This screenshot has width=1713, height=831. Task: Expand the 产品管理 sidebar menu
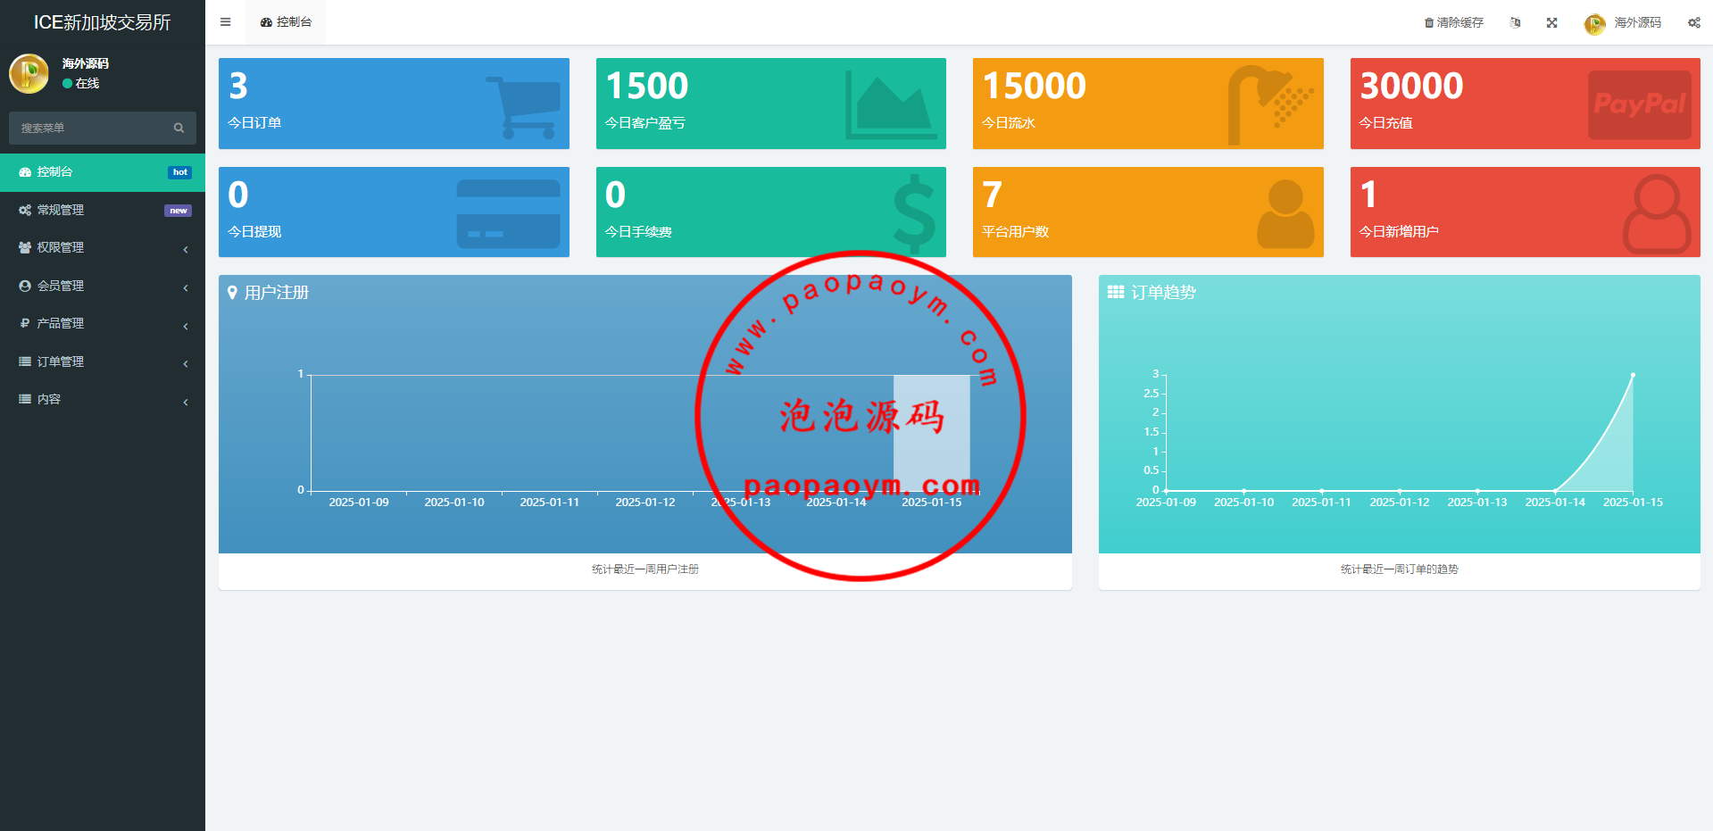pyautogui.click(x=103, y=323)
